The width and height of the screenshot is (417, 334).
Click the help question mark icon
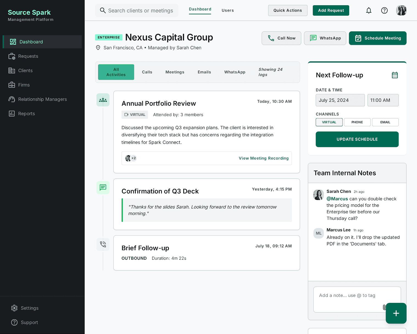coord(384,10)
